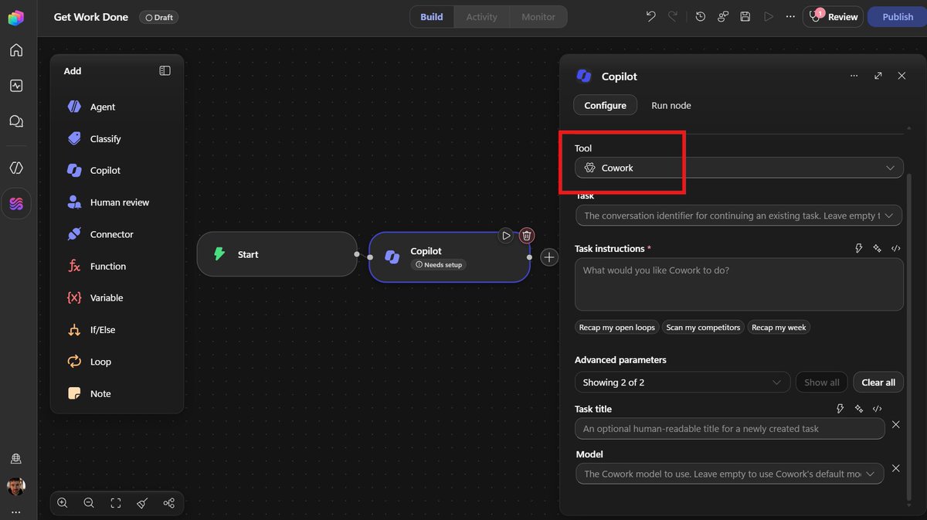The image size is (927, 520).
Task: Redo the last undone change
Action: coord(673,16)
